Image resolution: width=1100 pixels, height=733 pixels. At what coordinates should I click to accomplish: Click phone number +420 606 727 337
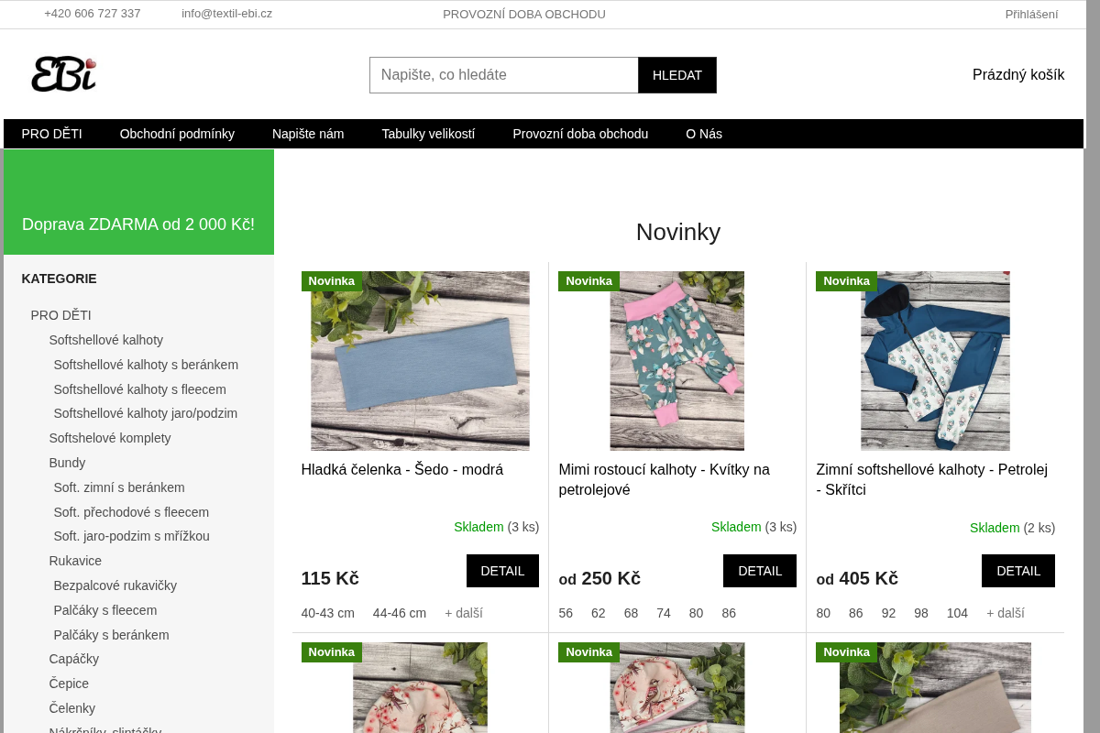(93, 14)
